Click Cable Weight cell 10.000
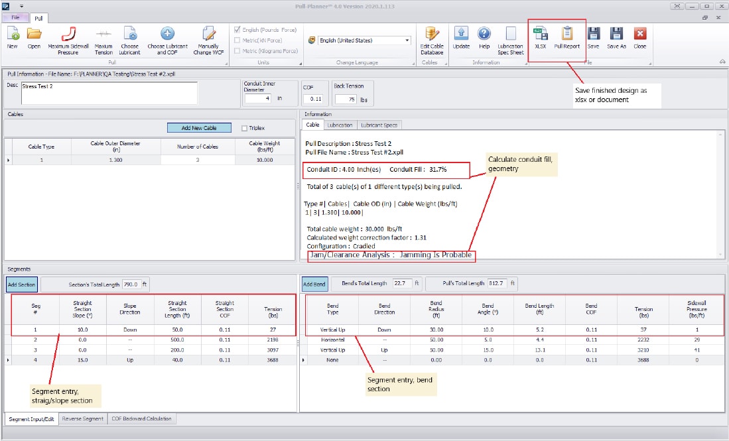This screenshot has height=441, width=729. [265, 160]
